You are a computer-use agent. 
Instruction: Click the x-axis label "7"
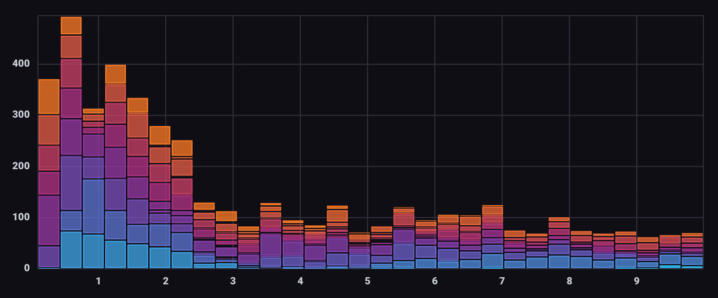[502, 281]
